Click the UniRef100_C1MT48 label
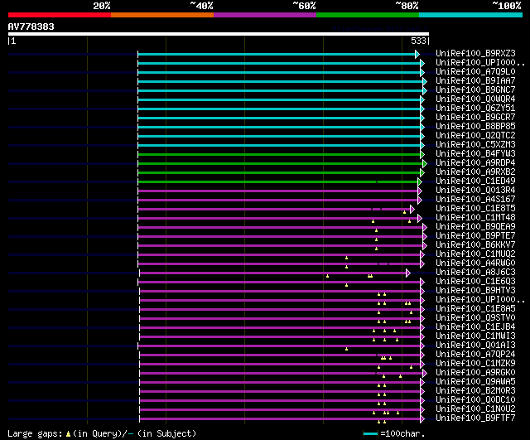The width and height of the screenshot is (530, 440). [475, 218]
